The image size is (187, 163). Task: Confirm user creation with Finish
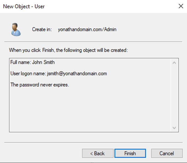point(130,153)
